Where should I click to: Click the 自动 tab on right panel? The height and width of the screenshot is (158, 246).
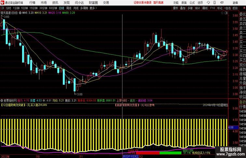242,102
